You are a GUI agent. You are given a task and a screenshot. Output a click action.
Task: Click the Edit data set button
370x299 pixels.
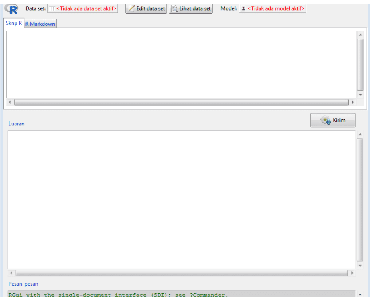(x=146, y=8)
